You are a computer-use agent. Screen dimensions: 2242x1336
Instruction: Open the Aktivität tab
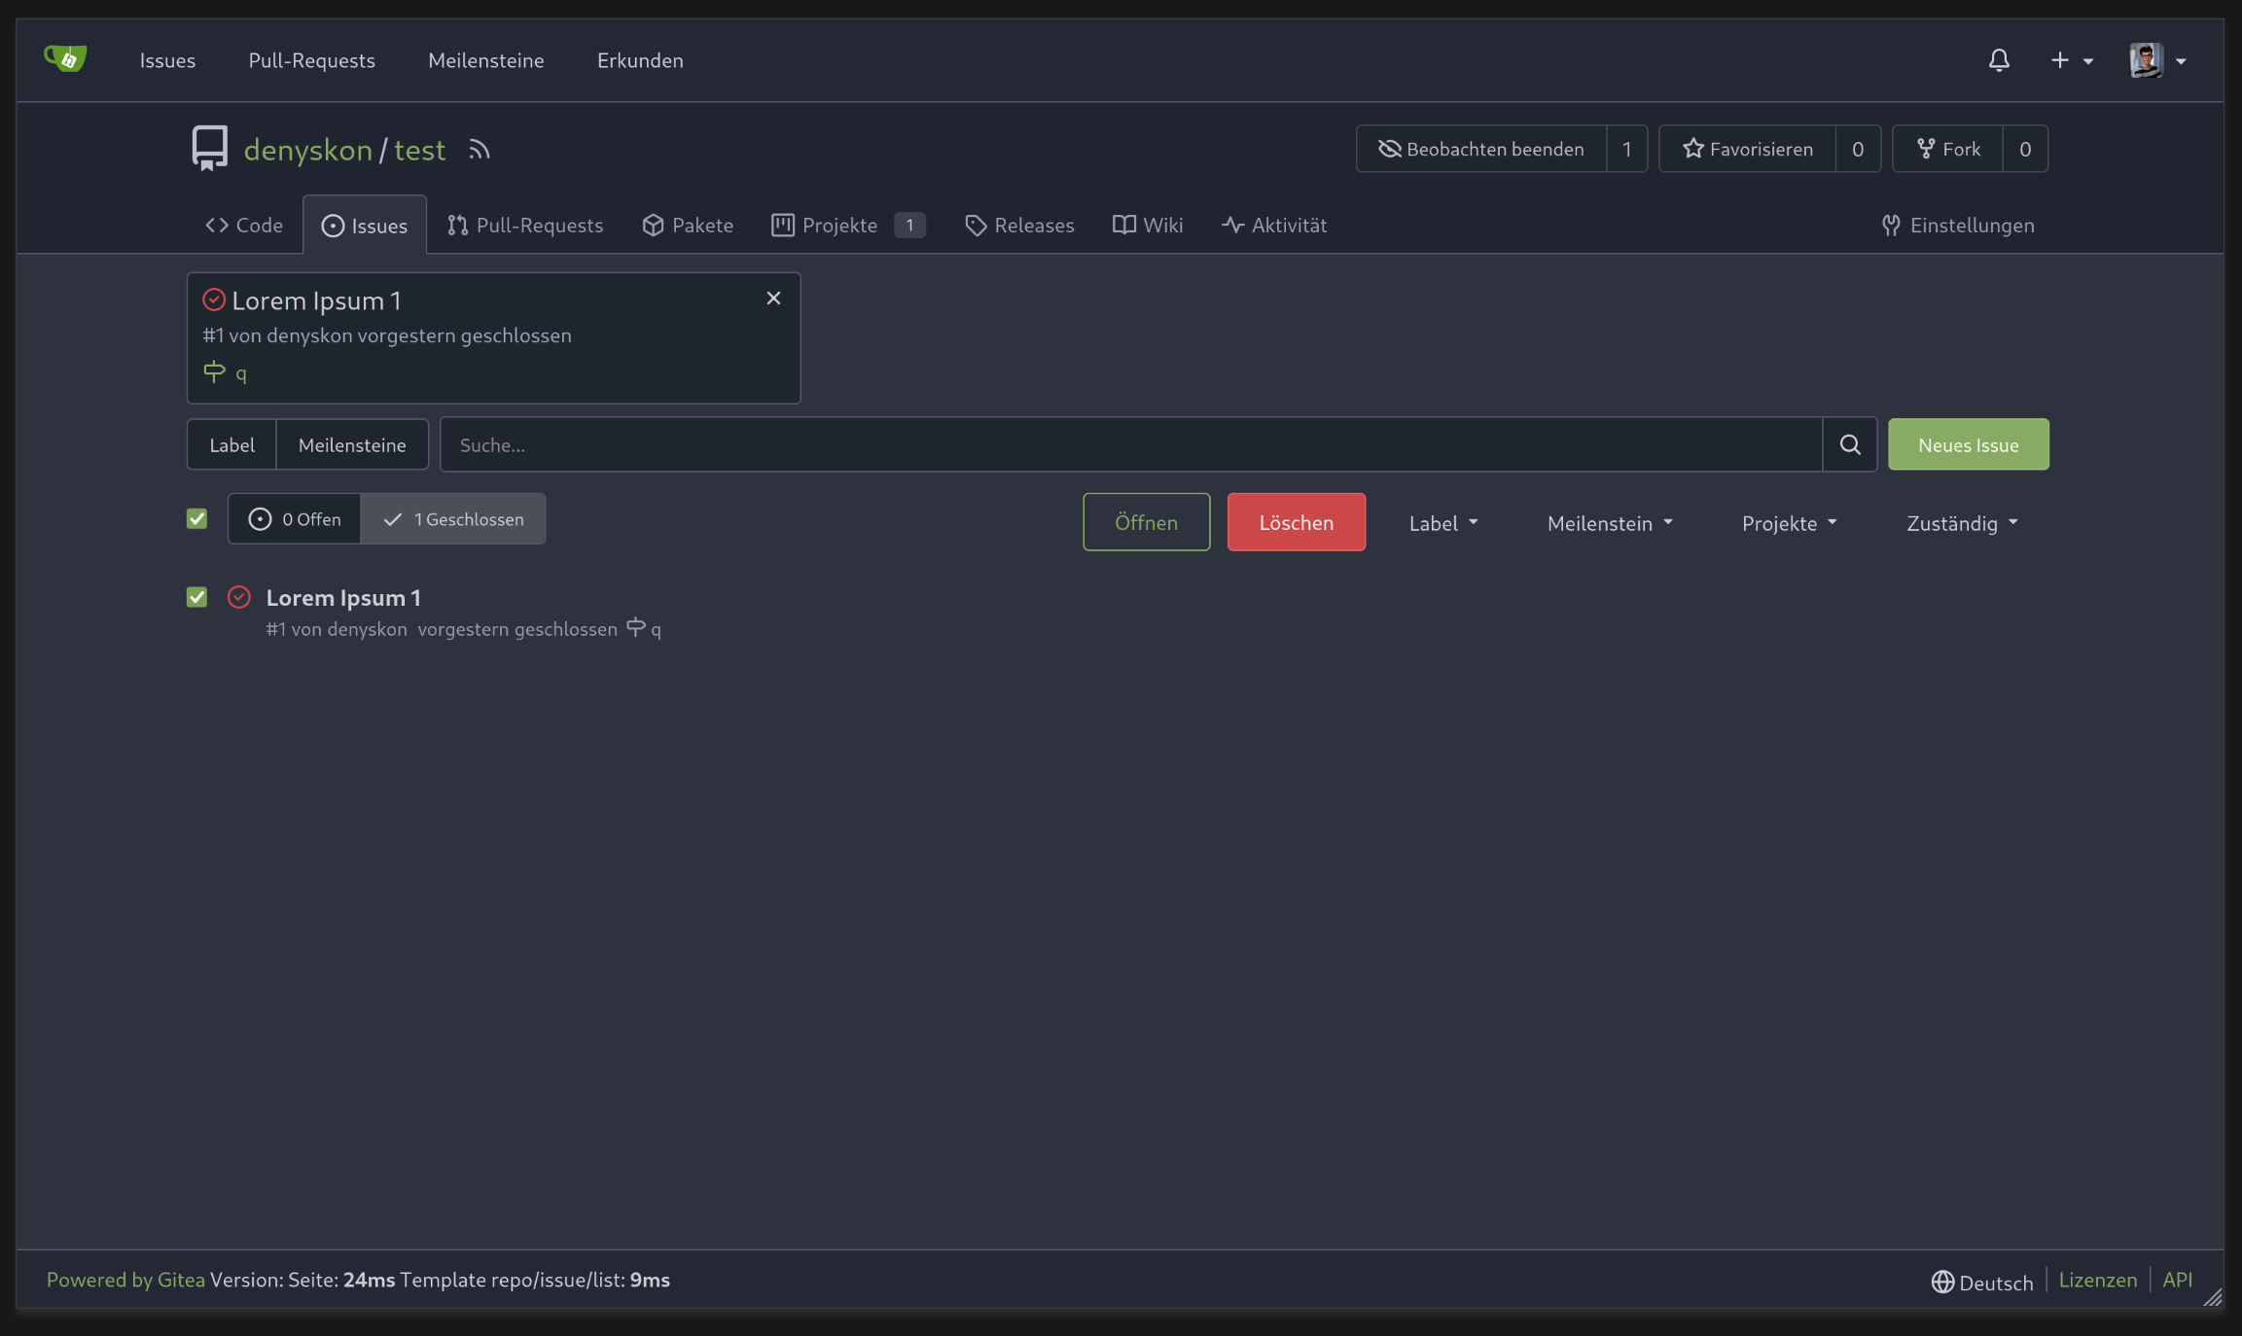(x=1274, y=225)
